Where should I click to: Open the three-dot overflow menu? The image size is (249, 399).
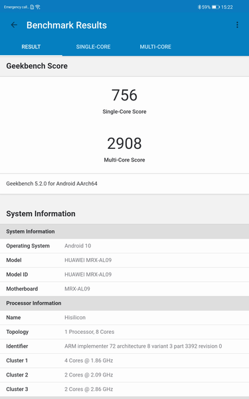click(237, 25)
